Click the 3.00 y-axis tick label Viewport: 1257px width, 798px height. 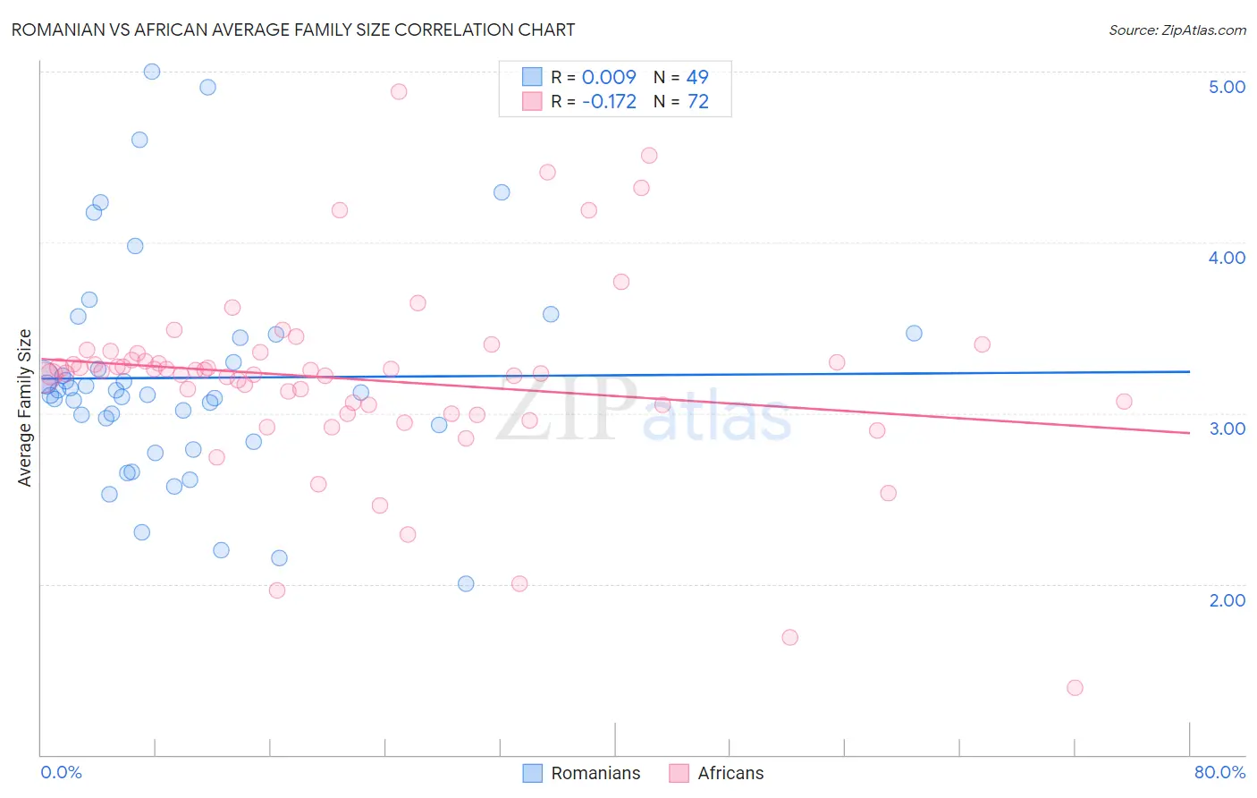coord(1227,429)
